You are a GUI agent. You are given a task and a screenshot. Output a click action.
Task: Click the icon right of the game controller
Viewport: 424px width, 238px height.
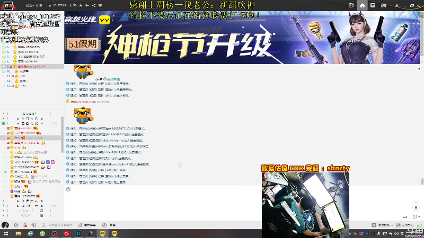coord(396,5)
